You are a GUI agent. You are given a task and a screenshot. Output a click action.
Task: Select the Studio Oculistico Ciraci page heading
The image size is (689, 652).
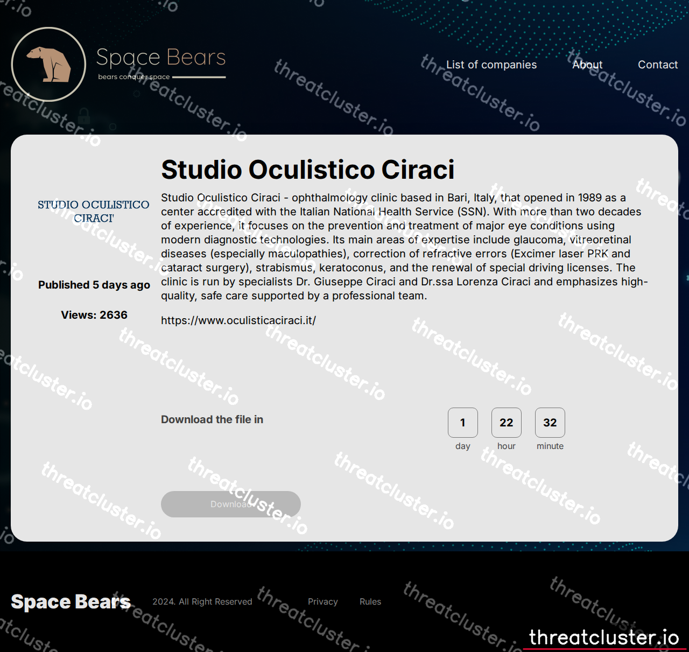click(x=308, y=170)
